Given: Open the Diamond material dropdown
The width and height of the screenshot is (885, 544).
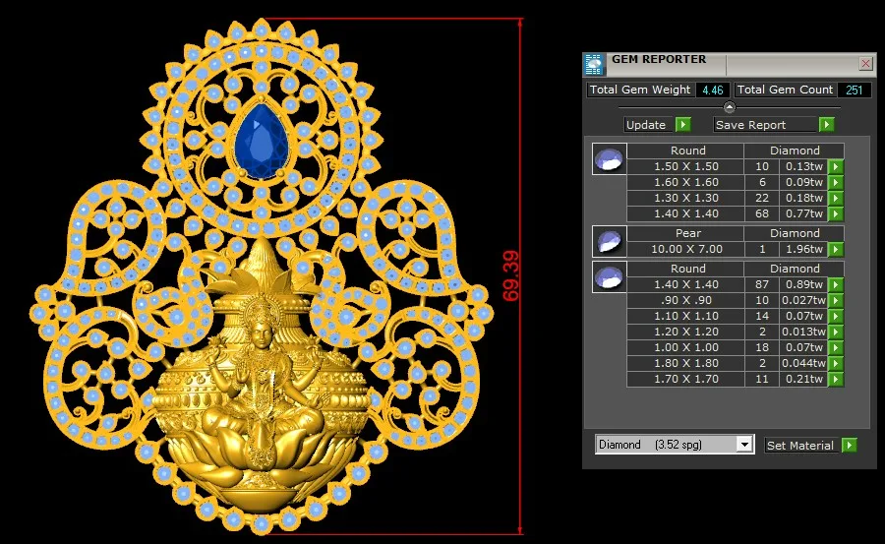Looking at the screenshot, I should (744, 445).
